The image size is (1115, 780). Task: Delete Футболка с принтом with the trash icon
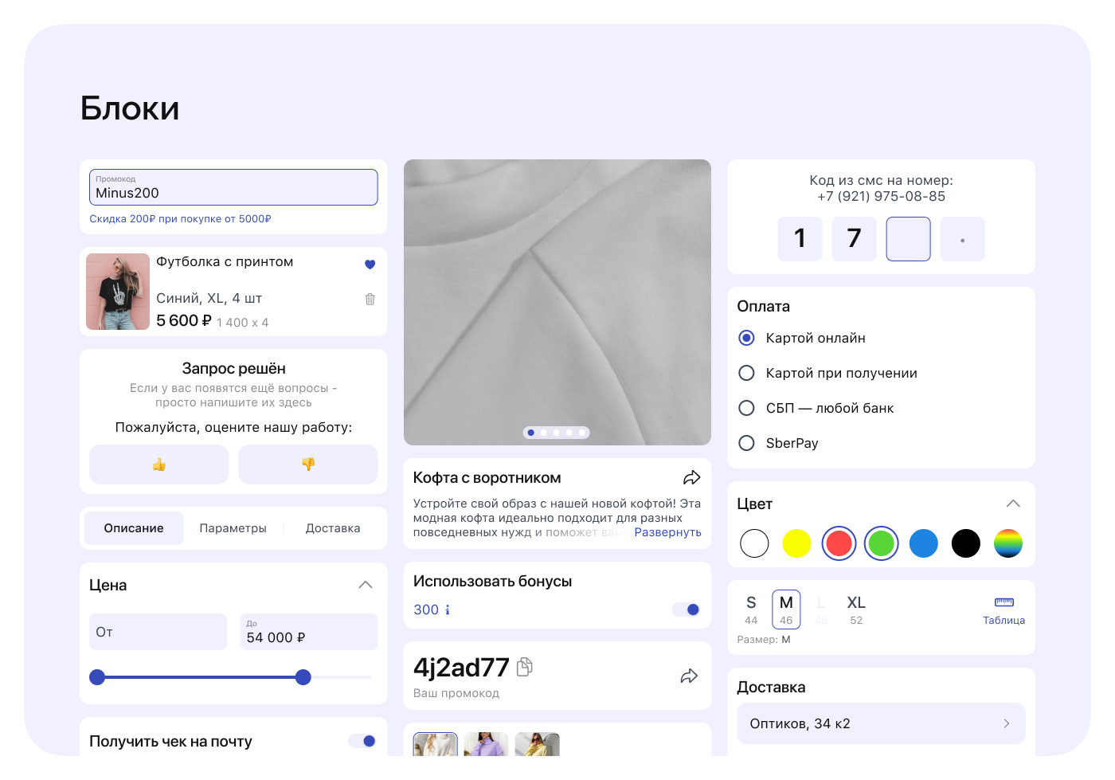[x=370, y=299]
